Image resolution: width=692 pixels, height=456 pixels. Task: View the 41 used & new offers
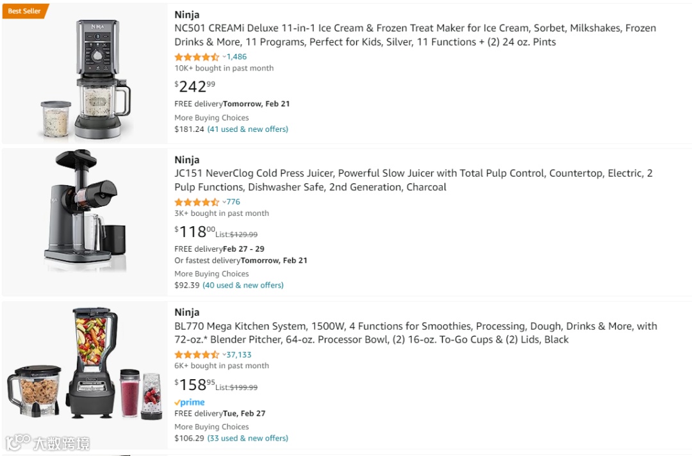(247, 129)
